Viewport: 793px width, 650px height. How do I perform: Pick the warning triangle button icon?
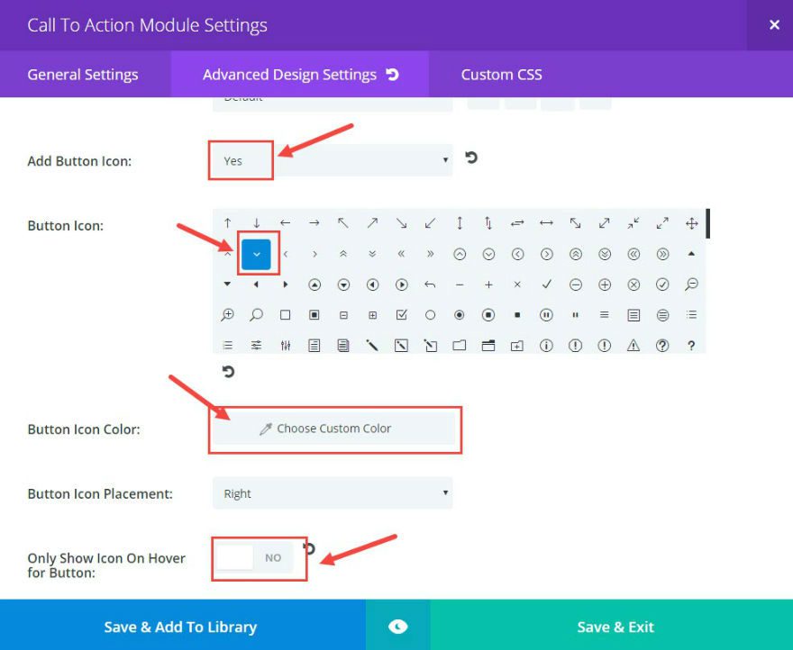pos(633,345)
